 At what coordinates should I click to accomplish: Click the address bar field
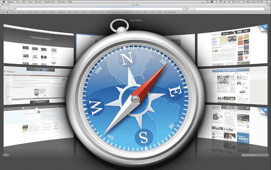pos(100,9)
